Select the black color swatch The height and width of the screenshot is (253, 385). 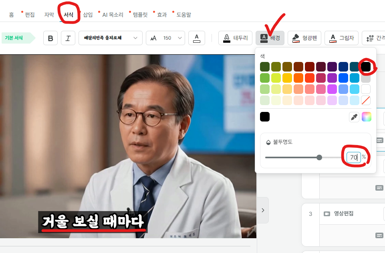(366, 67)
